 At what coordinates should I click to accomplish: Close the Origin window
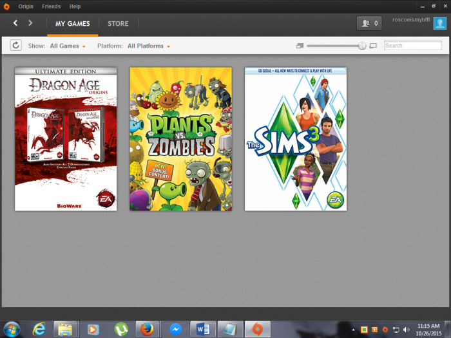(445, 6)
